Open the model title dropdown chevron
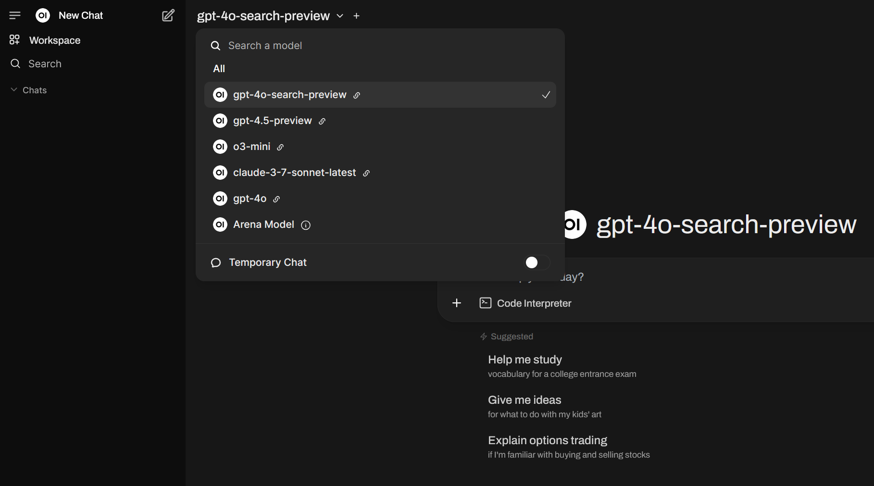Image resolution: width=874 pixels, height=486 pixels. coord(339,16)
